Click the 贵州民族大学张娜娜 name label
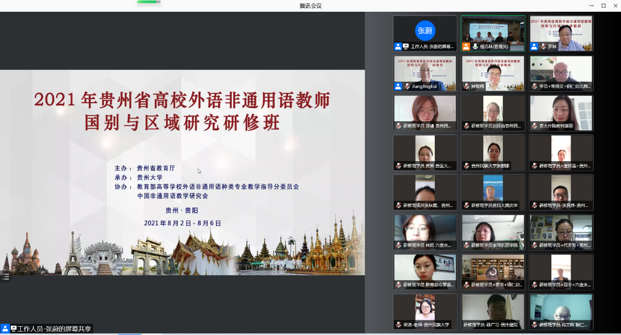621x335 pixels. [x=491, y=166]
